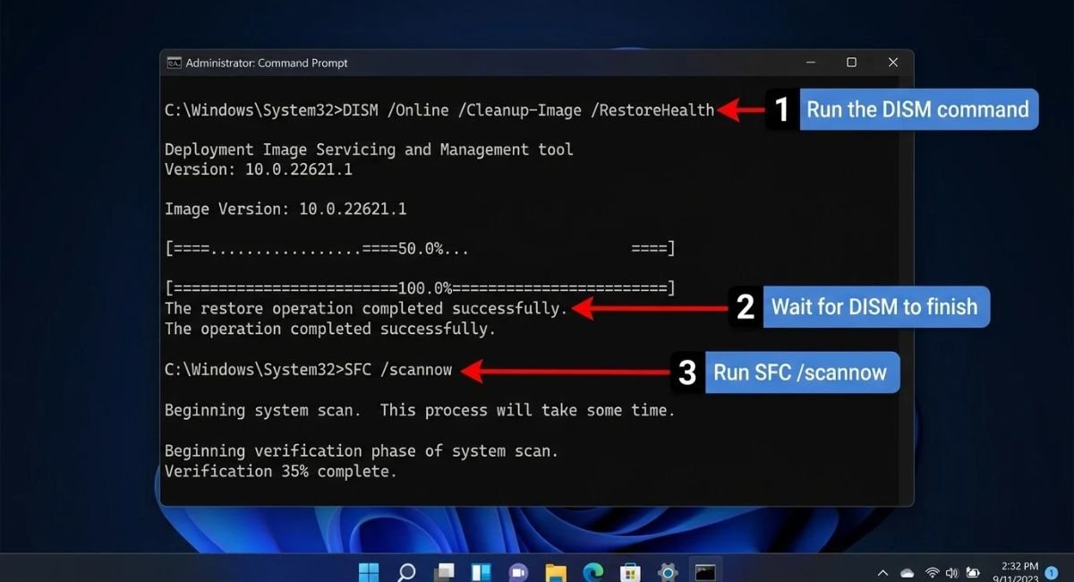Viewport: 1074px width, 582px height.
Task: Launch Teams Chat from taskbar
Action: (x=518, y=571)
